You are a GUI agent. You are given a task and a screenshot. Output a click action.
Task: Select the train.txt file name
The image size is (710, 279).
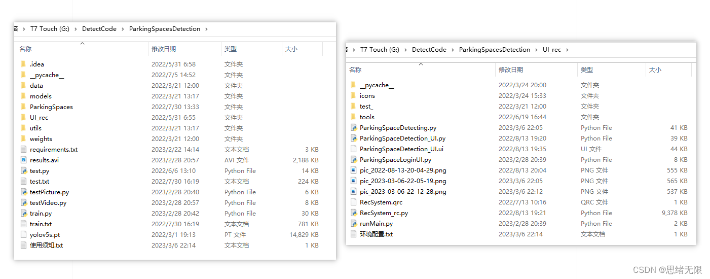click(41, 224)
